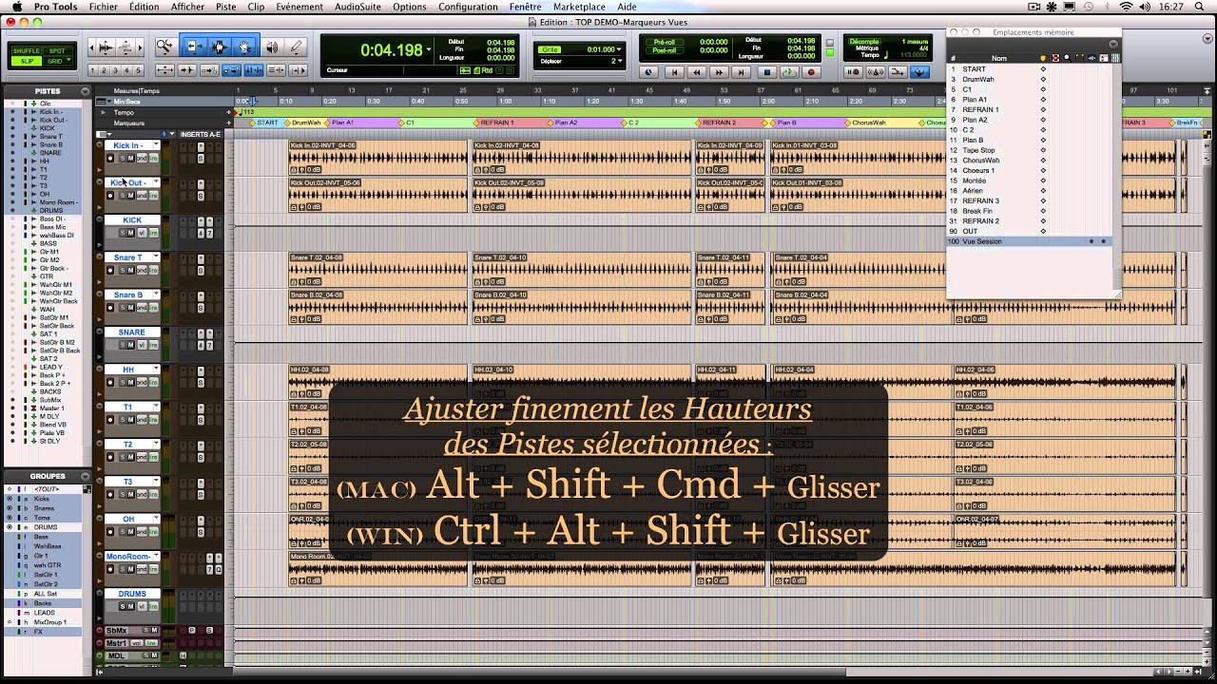Toggle Link Track and Edit Selection
1217x684 pixels.
pyautogui.click(x=276, y=70)
